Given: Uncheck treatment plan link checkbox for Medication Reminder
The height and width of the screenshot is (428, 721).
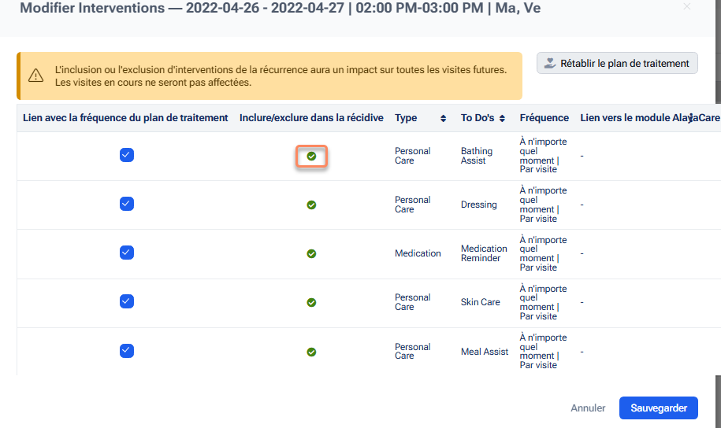Looking at the screenshot, I should pos(126,253).
